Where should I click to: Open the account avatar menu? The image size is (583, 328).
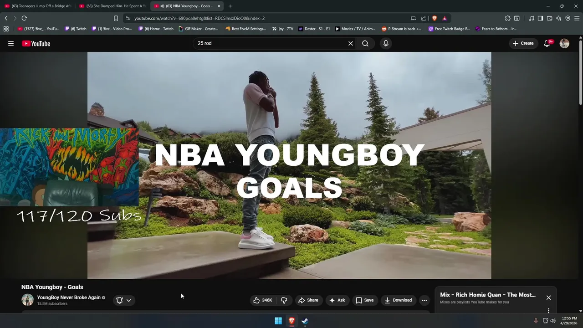pyautogui.click(x=564, y=43)
